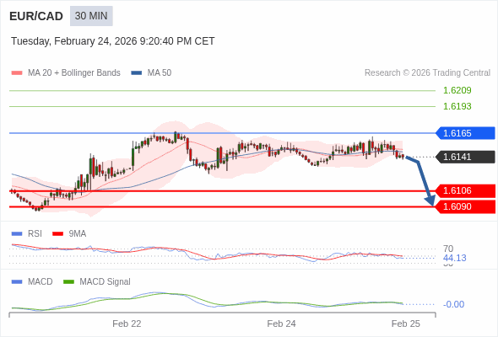498x337 pixels.
Task: Click the MACD Signal legend label
Action: coord(106,281)
